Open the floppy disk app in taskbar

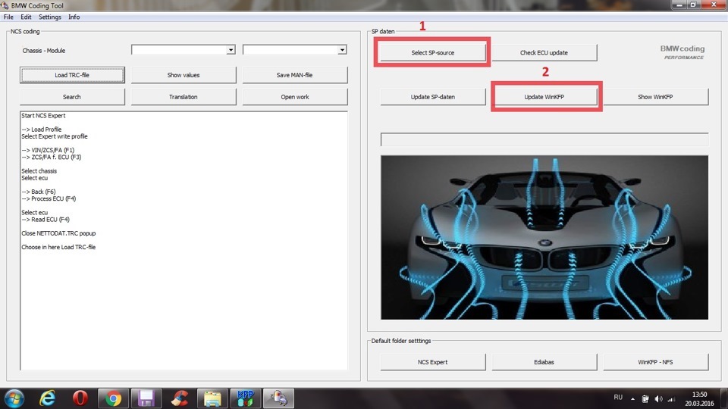[x=146, y=398]
